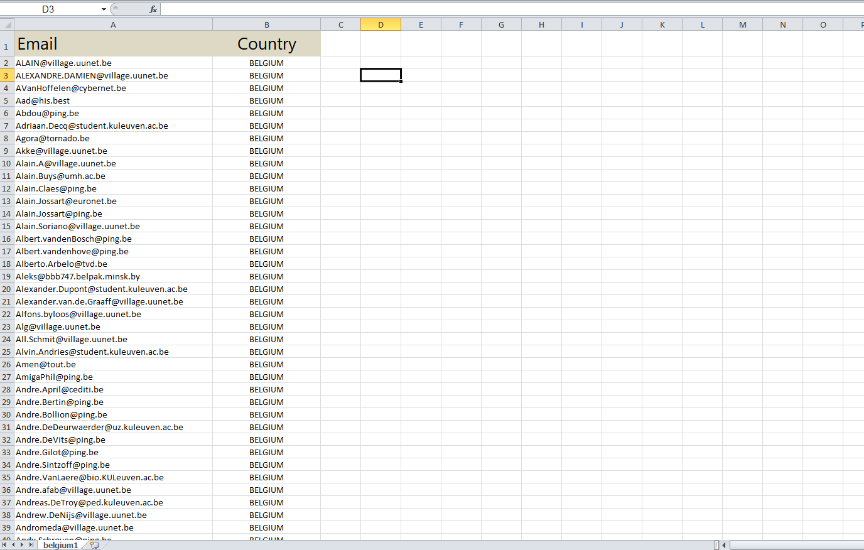
Task: Click the Country header cell
Action: [x=267, y=44]
